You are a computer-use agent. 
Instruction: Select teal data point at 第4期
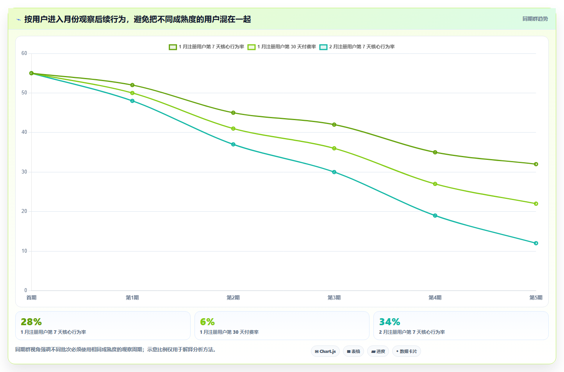pyautogui.click(x=435, y=216)
